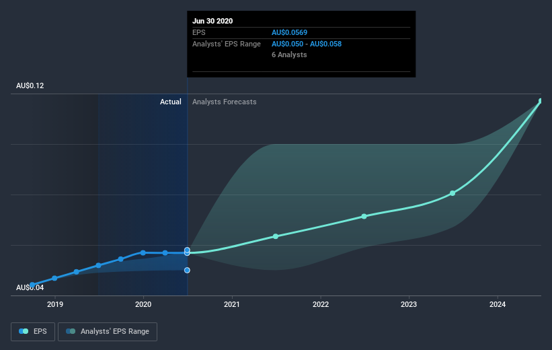Click the AU$0.12 y-axis label
Viewport: 552px width, 350px height.
click(30, 85)
